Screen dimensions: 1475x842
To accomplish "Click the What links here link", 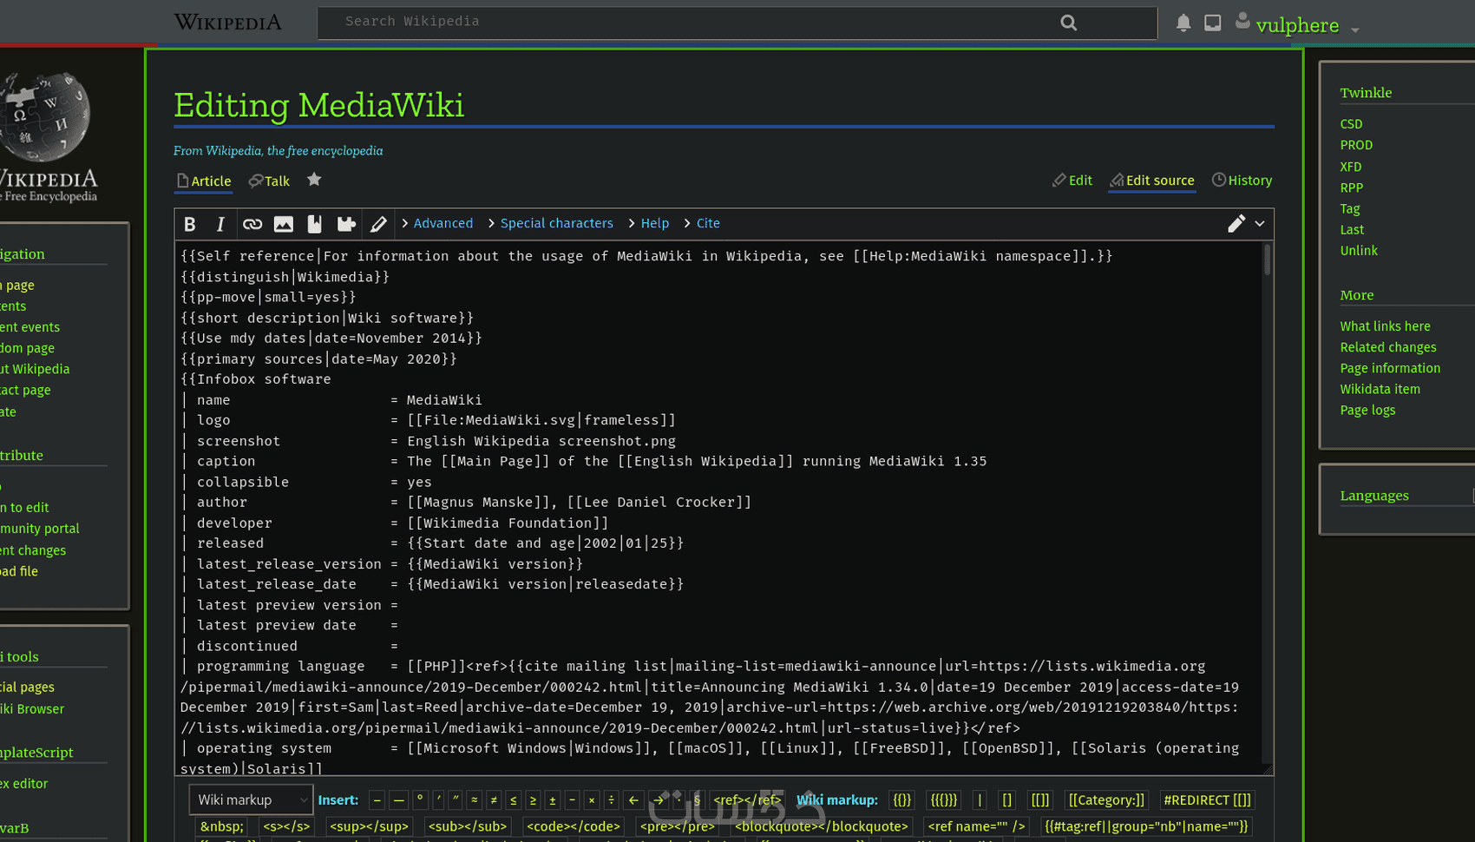I will pos(1385,326).
